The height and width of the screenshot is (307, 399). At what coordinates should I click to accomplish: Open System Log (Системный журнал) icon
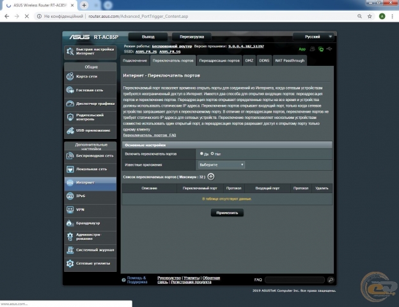[x=70, y=250]
